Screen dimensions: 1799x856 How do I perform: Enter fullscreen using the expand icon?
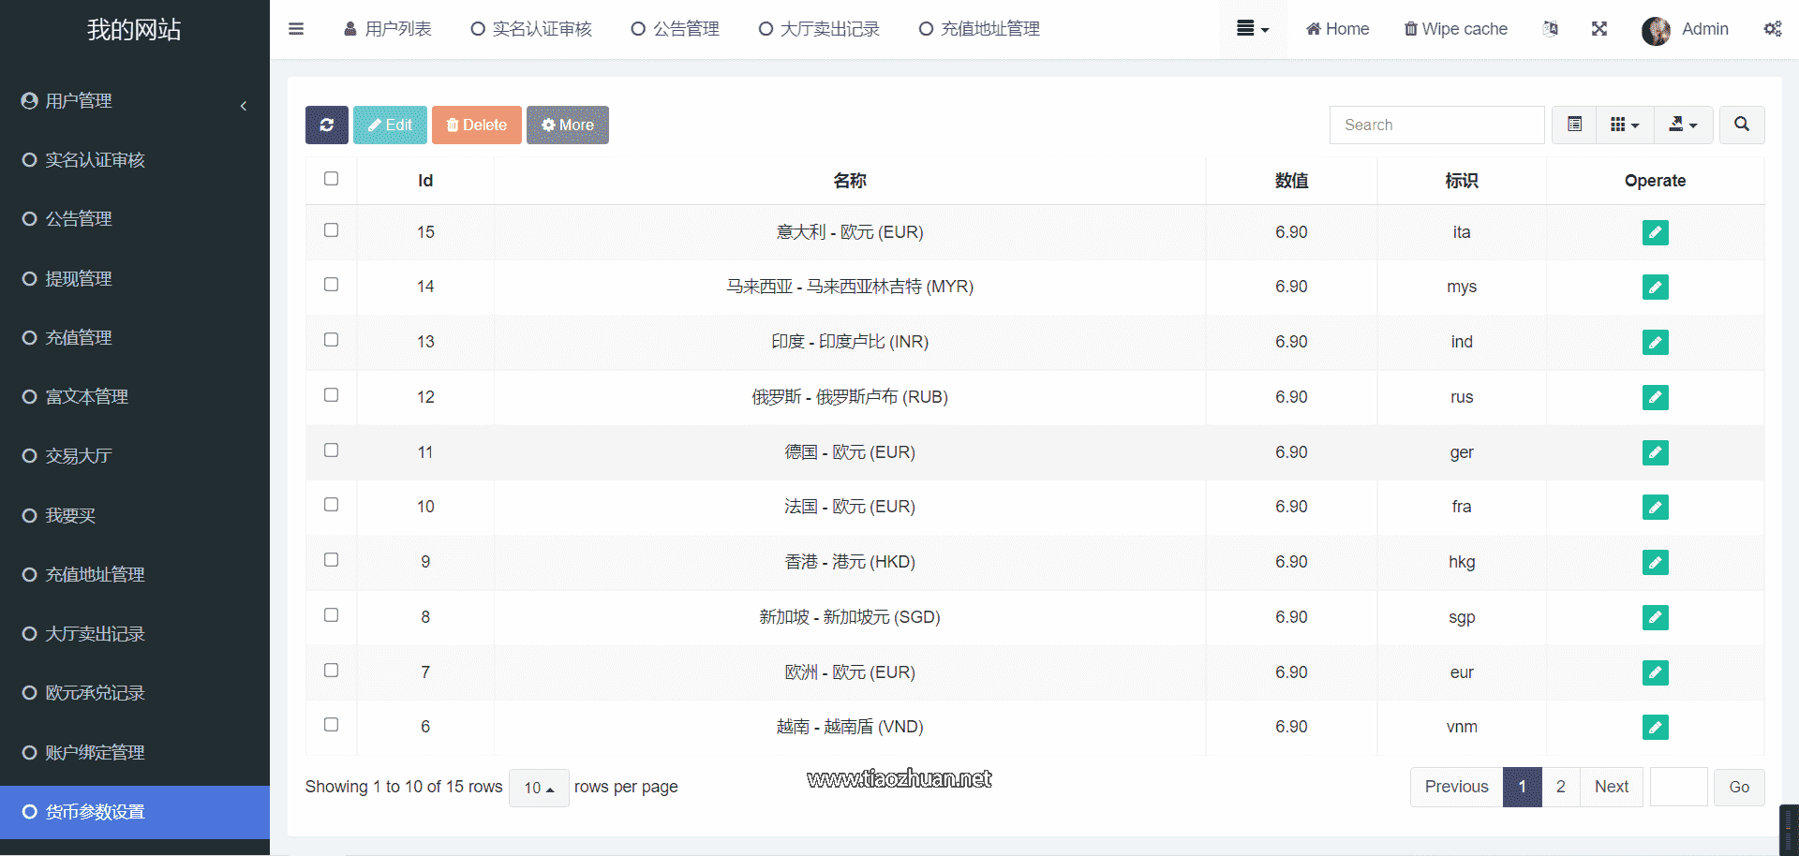[1599, 29]
